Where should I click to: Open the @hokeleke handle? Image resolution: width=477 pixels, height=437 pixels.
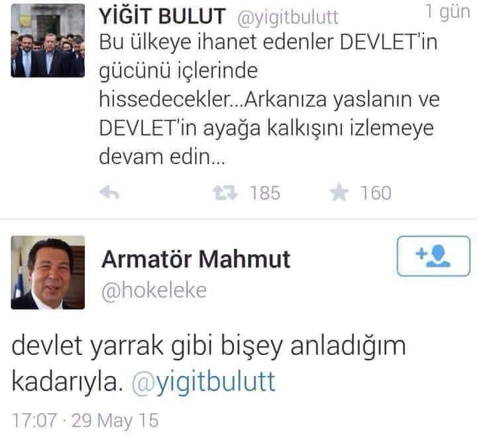(x=154, y=291)
